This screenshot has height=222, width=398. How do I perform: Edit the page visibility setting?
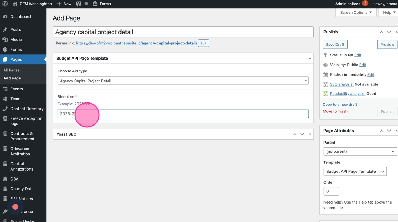tap(362, 65)
